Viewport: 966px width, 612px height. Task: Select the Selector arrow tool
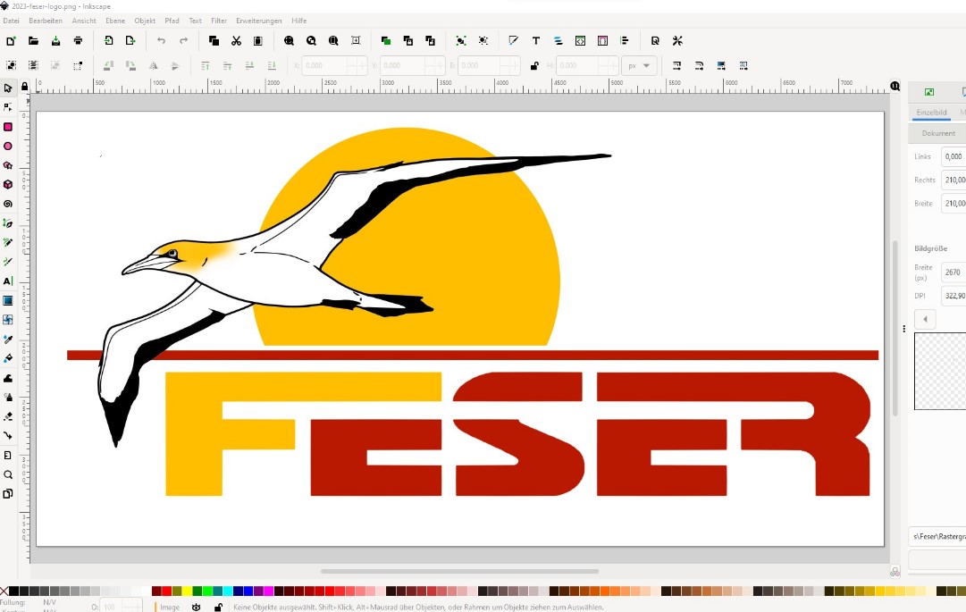click(x=8, y=88)
